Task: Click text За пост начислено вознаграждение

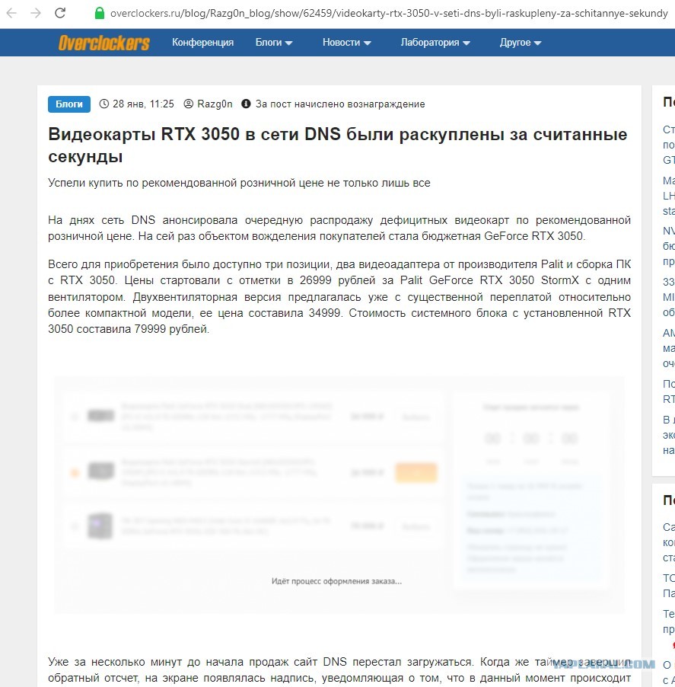Action: 340,104
